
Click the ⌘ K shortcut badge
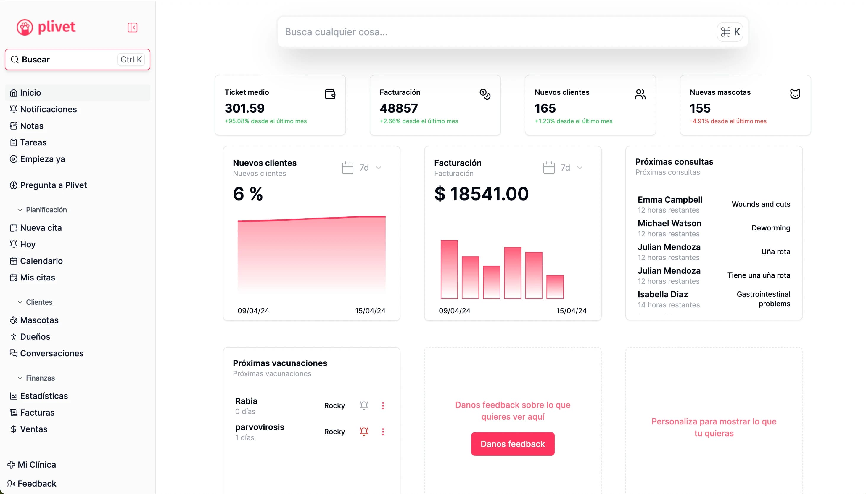[730, 32]
